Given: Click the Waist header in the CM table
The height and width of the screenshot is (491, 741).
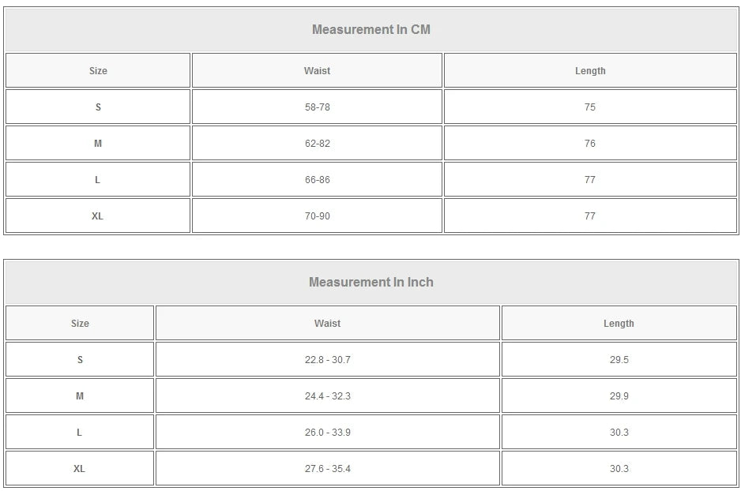Looking at the screenshot, I should [x=317, y=71].
